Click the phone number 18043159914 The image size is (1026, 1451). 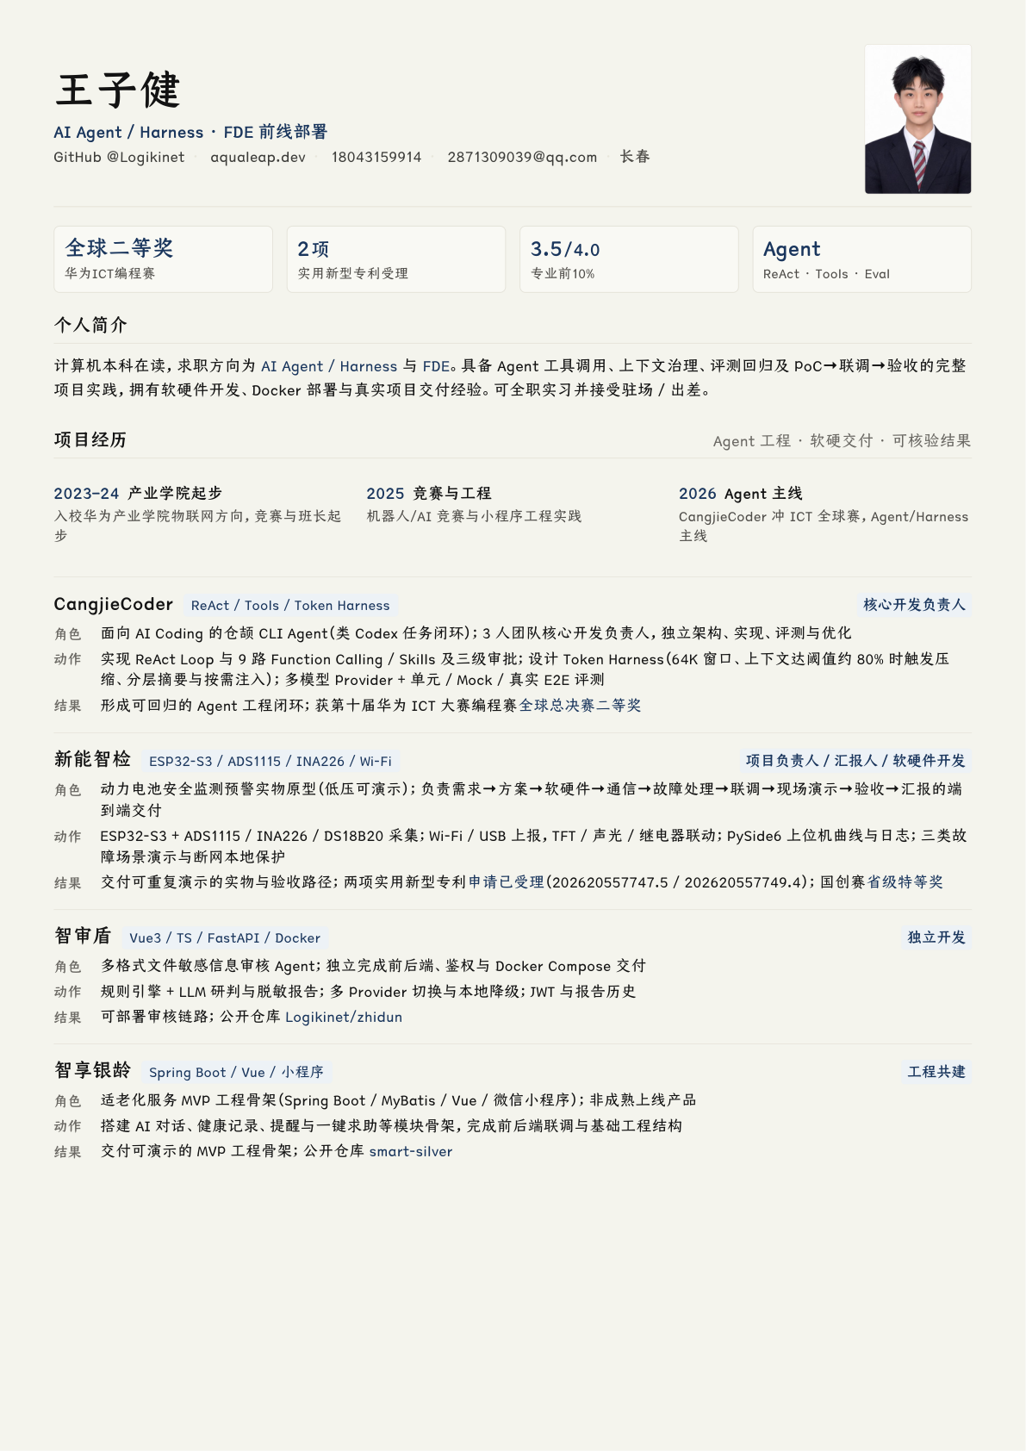376,157
